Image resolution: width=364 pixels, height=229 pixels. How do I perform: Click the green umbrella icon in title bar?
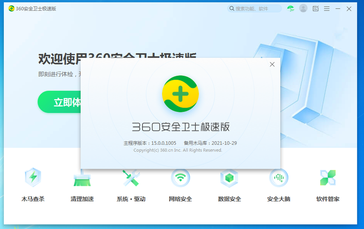point(290,9)
